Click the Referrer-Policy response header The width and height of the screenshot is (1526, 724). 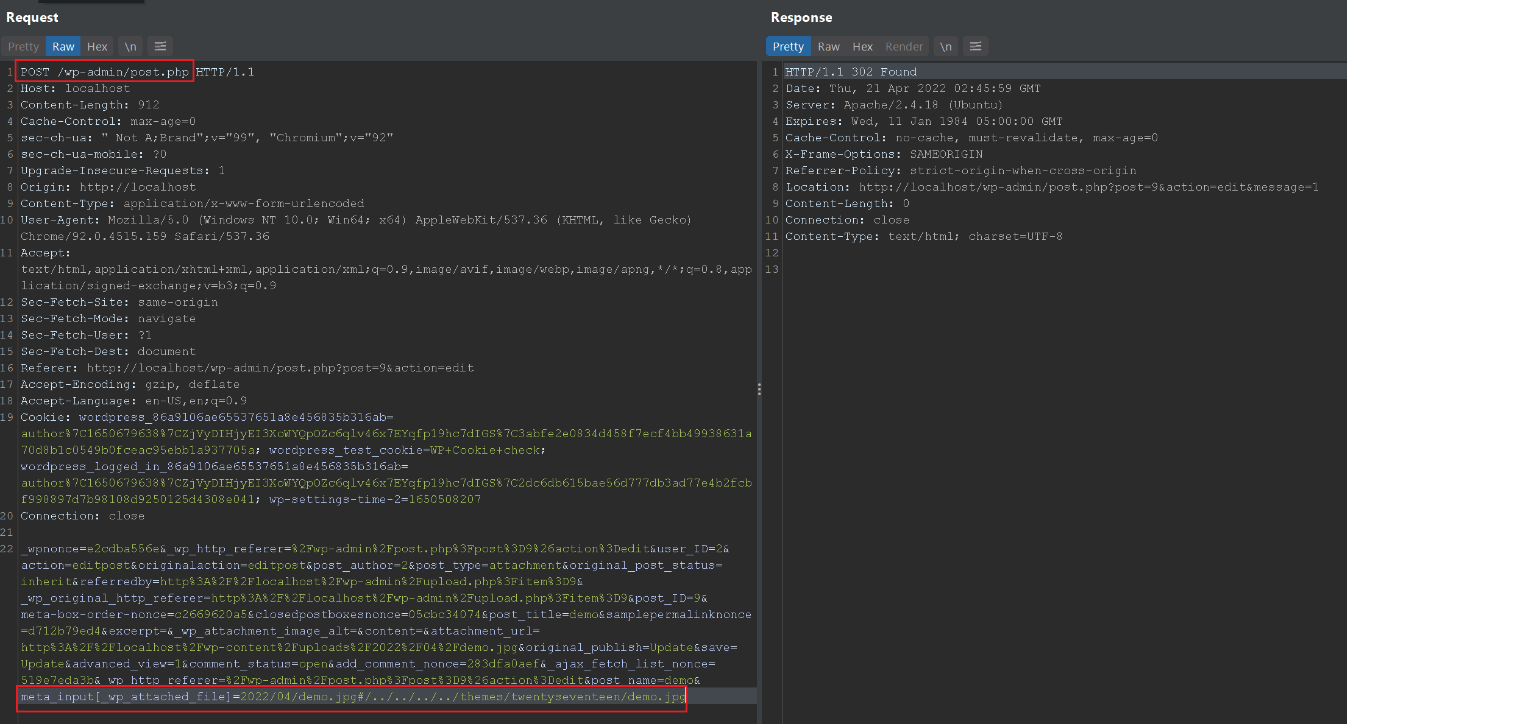[x=960, y=170]
